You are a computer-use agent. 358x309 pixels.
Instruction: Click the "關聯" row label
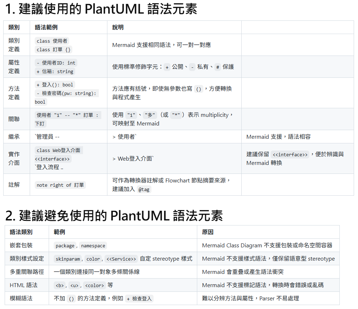[14, 119]
